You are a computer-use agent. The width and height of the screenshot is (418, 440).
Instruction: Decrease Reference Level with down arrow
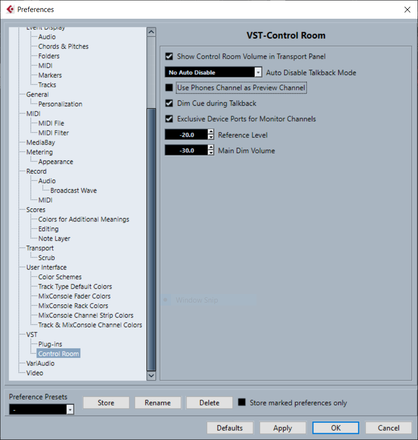[x=211, y=137]
